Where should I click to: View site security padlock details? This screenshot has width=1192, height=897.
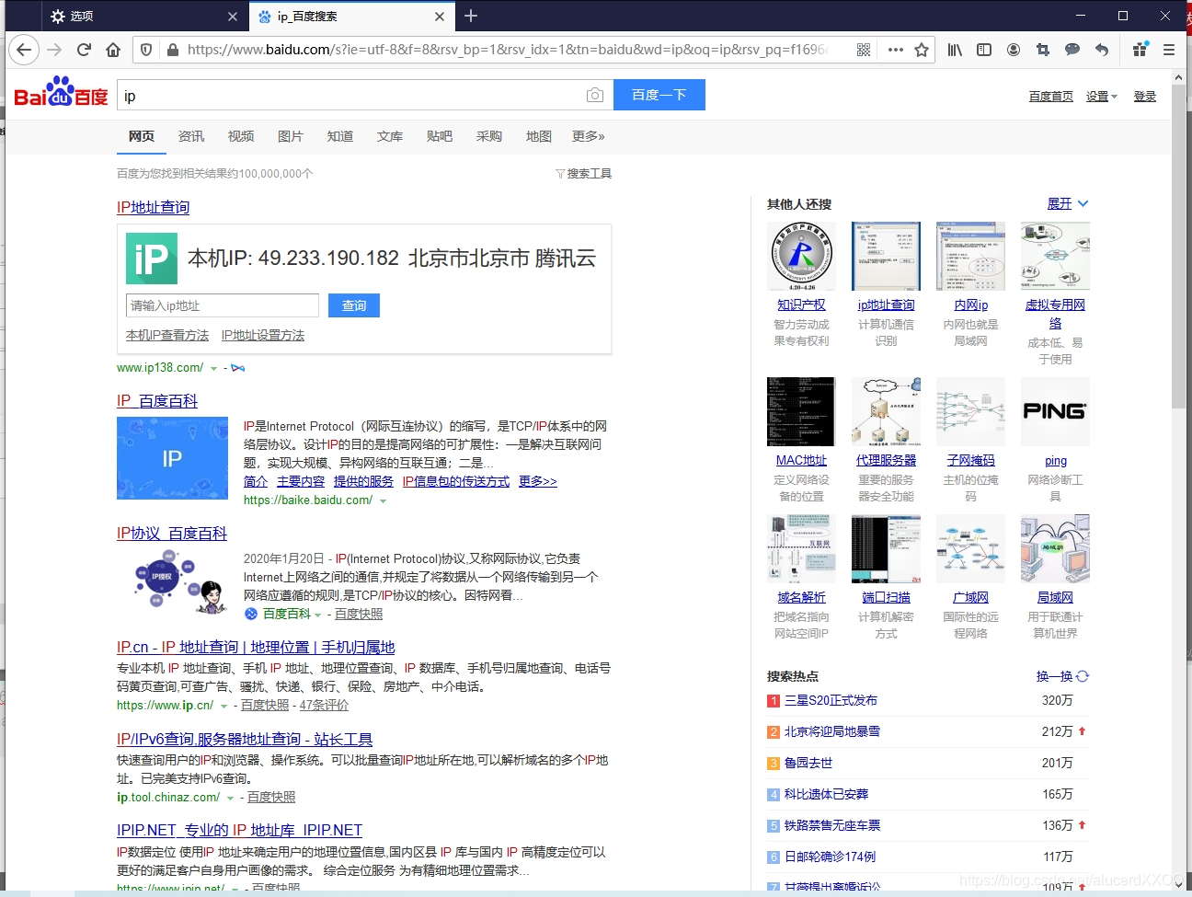point(172,50)
